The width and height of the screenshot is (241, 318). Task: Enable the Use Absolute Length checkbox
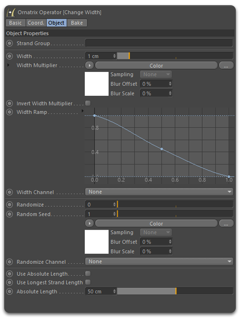[88, 274]
